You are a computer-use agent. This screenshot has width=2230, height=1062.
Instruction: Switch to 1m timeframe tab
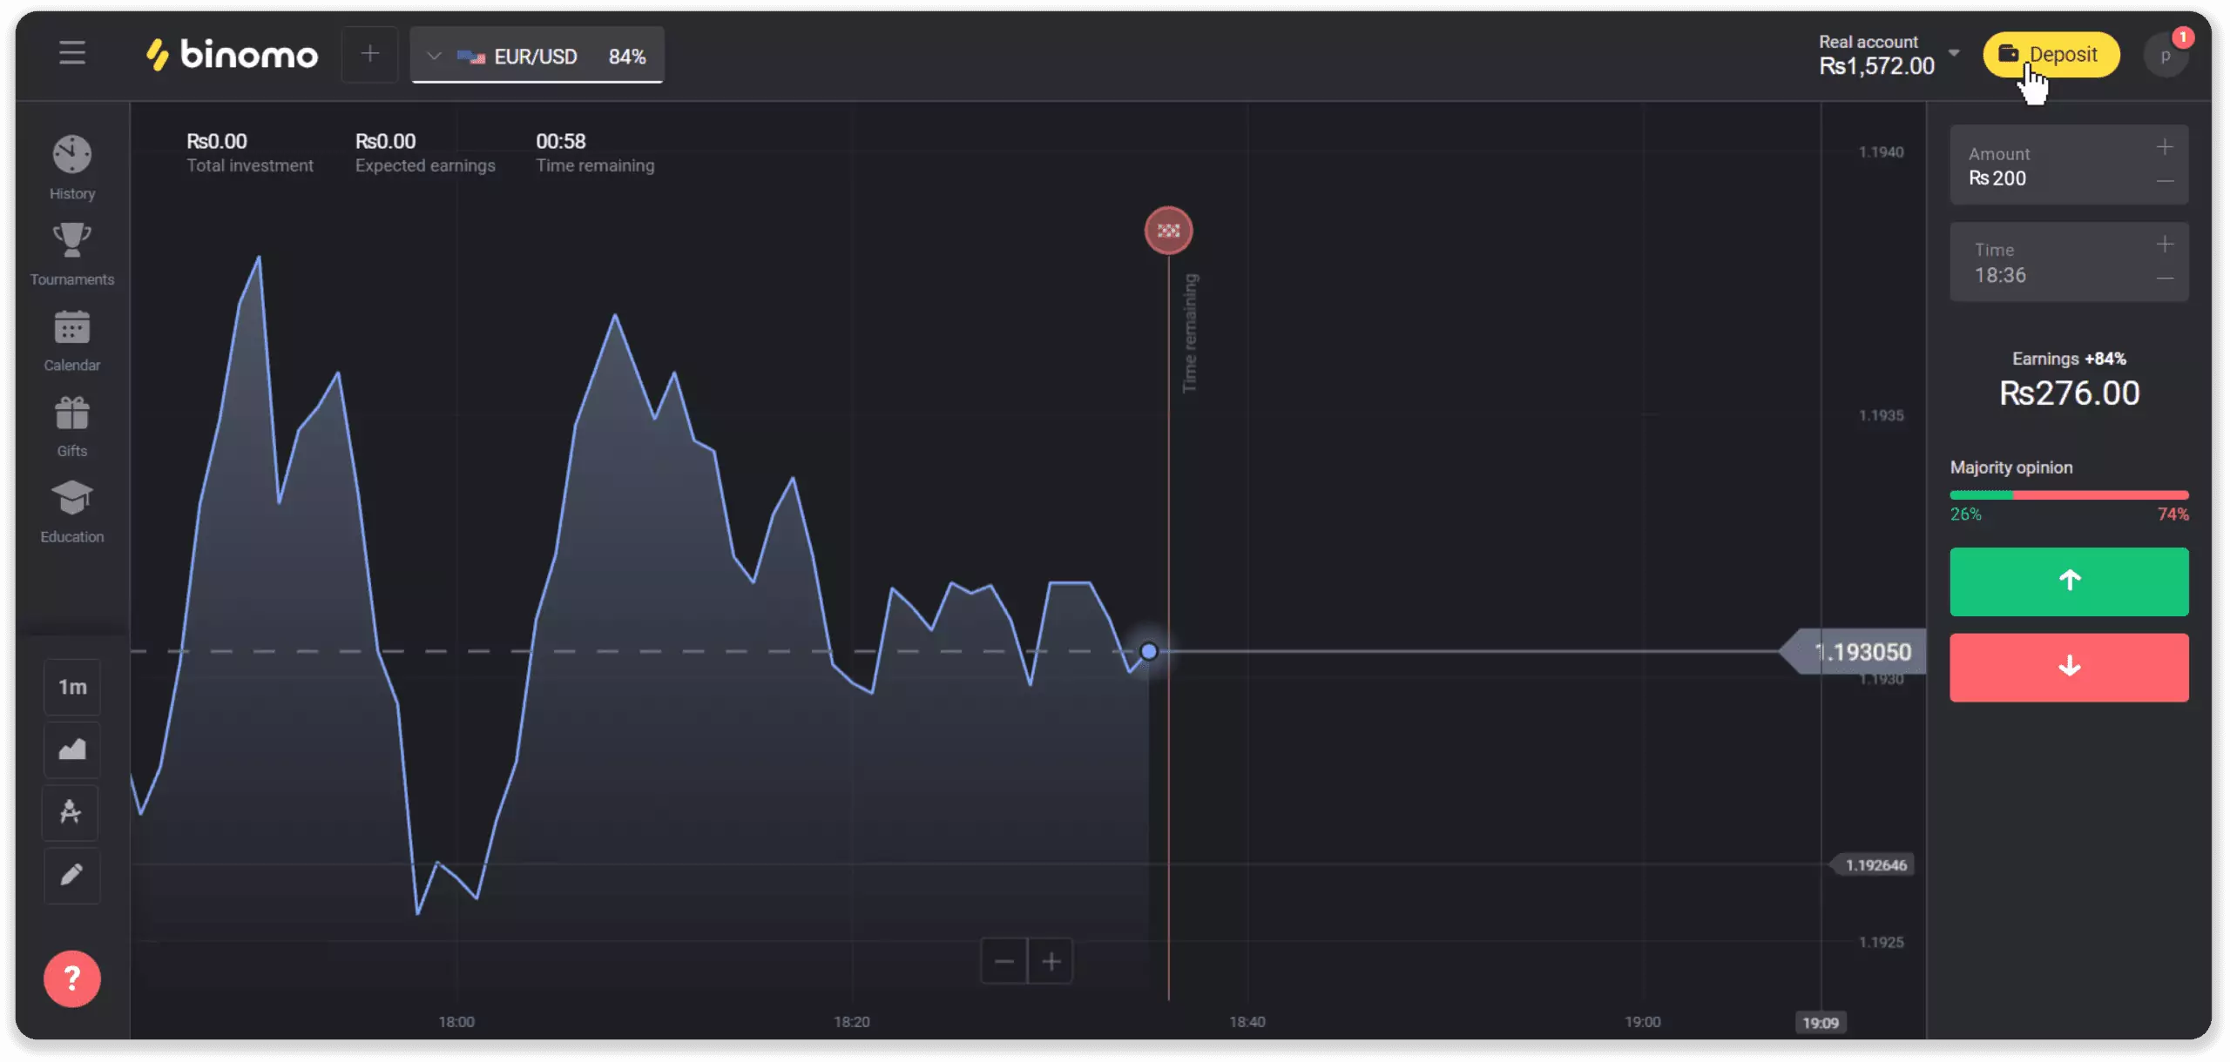pyautogui.click(x=71, y=688)
